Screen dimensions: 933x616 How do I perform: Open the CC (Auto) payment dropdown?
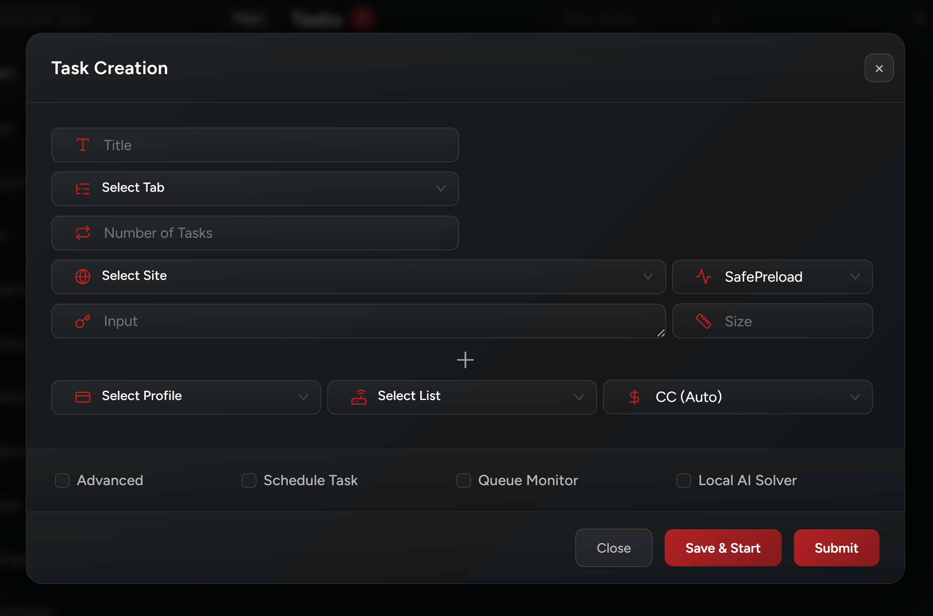737,397
